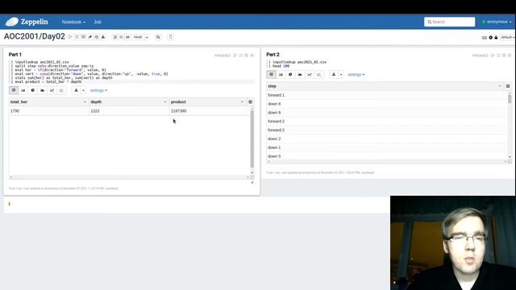Download Part 1 results as CSV
The height and width of the screenshot is (290, 516).
click(x=76, y=90)
